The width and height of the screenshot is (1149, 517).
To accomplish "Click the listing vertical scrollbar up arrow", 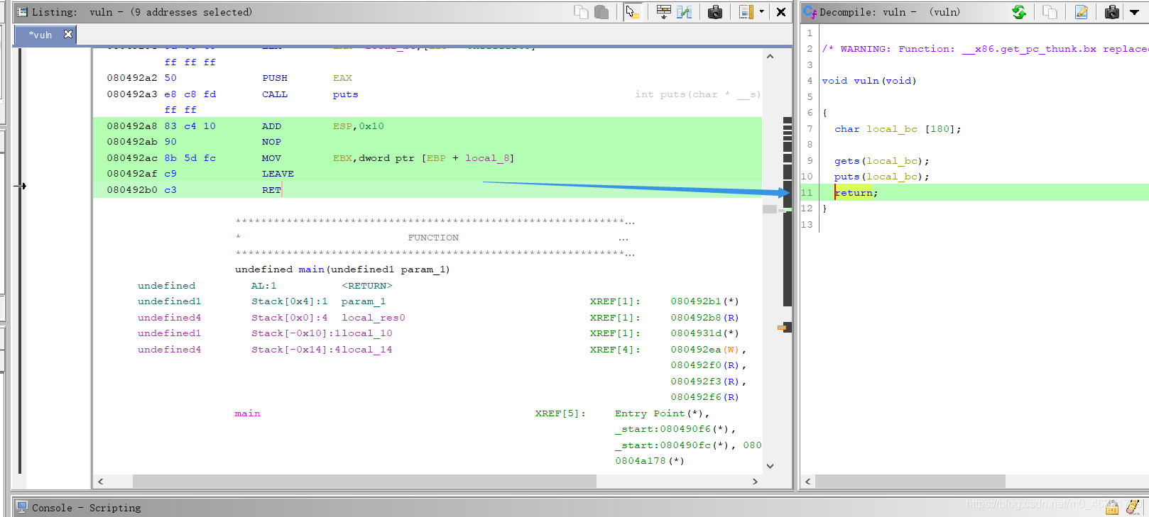I will click(x=770, y=56).
